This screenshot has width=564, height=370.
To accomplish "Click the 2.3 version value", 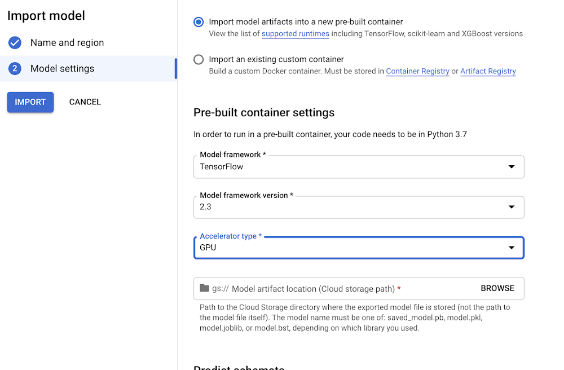I will pyautogui.click(x=205, y=207).
